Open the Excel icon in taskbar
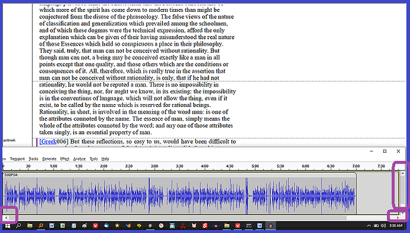The image size is (410, 233). 63,225
